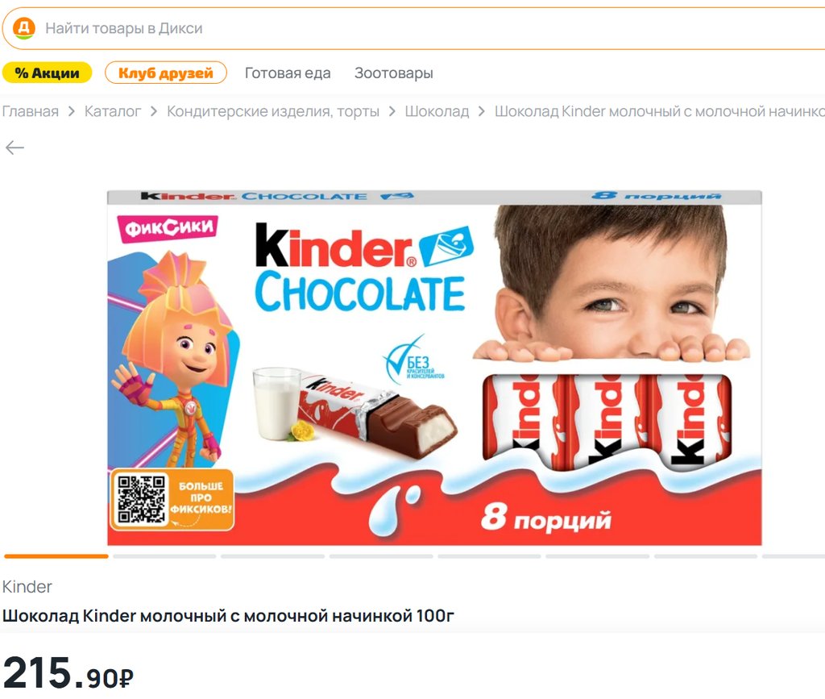The image size is (825, 699).
Task: Click the chevron after Главная breadcrumb
Action: click(72, 111)
